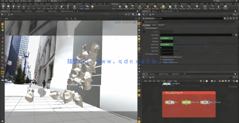The height and width of the screenshot is (123, 239).
Task: Select the Curve shelf tool
Action: (x=44, y=7)
